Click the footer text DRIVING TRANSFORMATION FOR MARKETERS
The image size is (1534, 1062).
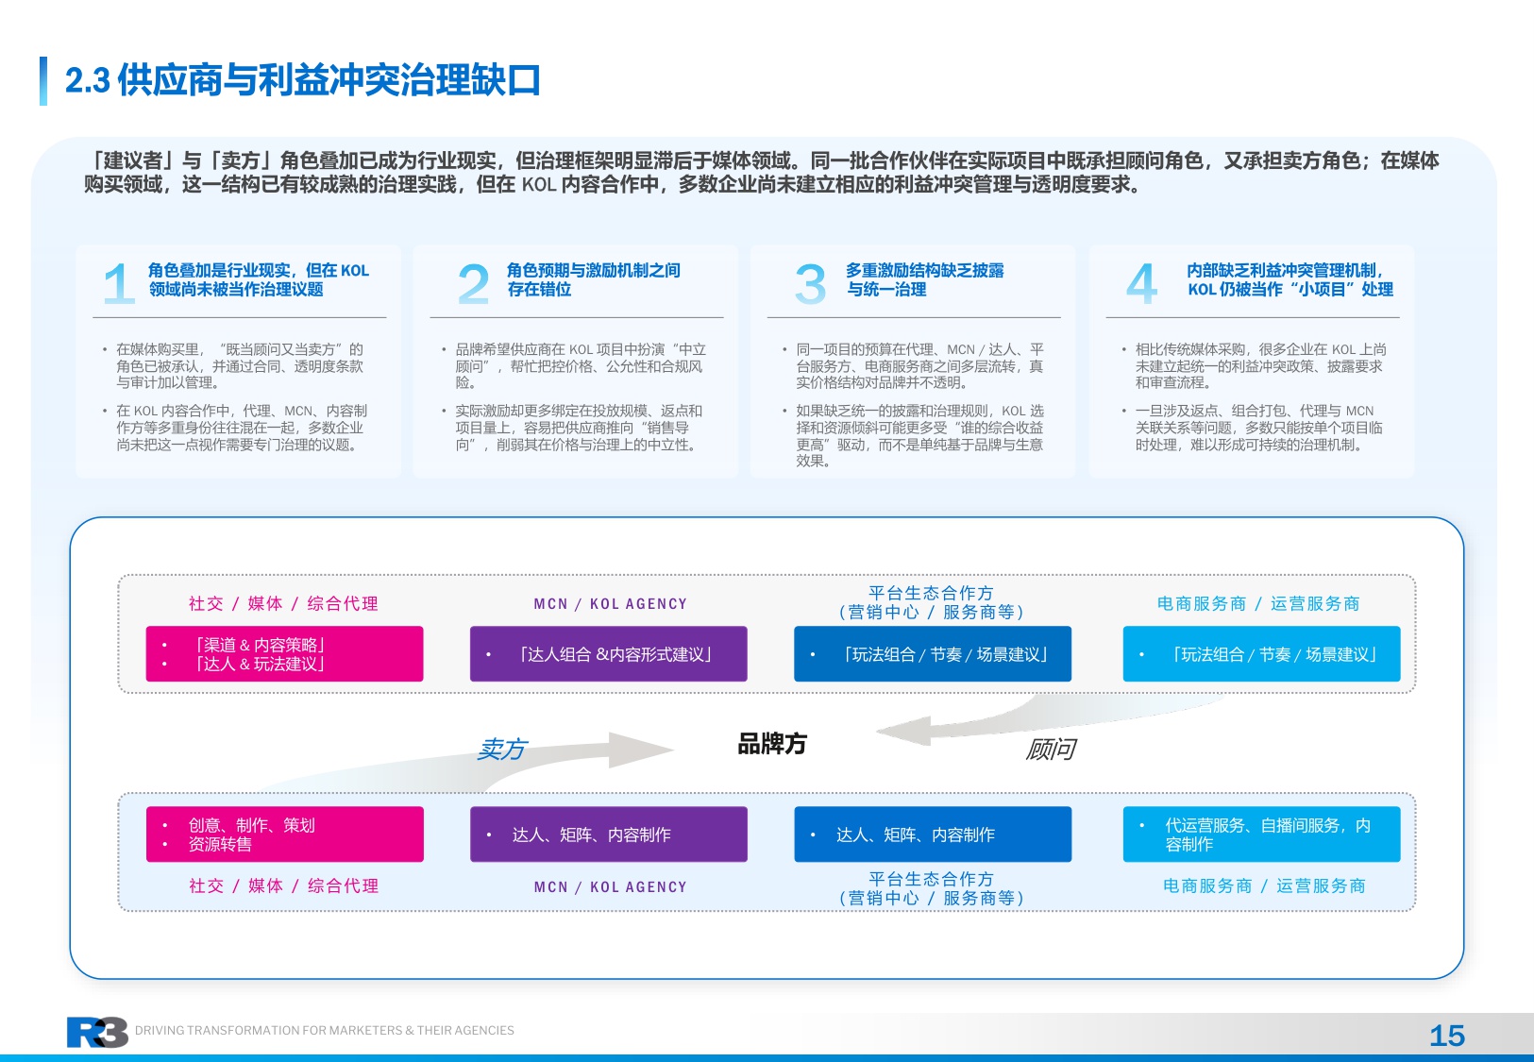tap(326, 1031)
